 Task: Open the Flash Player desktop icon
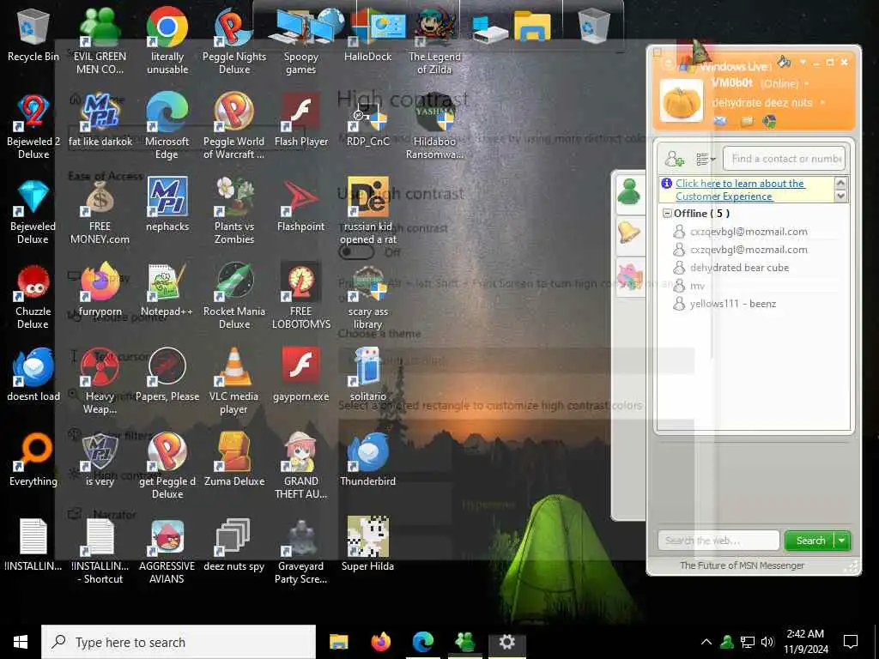point(301,120)
